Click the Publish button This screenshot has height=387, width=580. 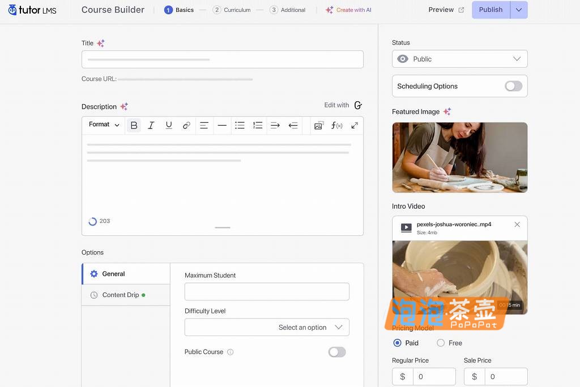pos(491,10)
